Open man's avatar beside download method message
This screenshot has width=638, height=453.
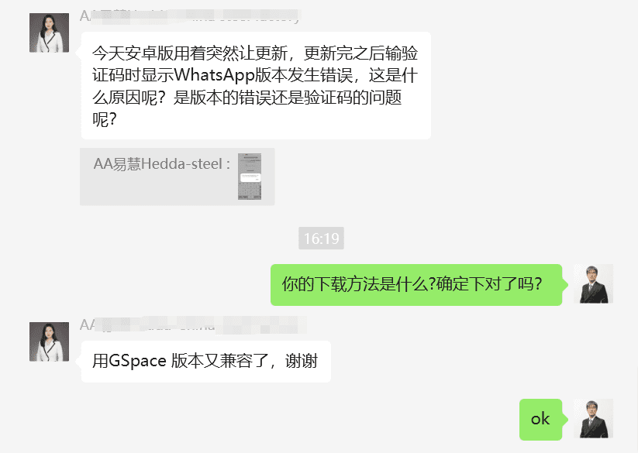(x=593, y=284)
